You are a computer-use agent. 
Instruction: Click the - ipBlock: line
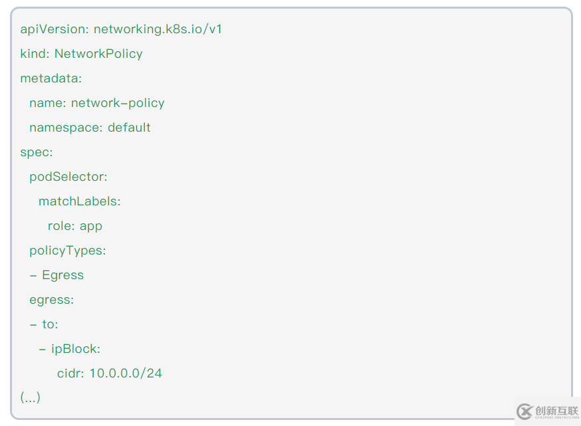69,349
